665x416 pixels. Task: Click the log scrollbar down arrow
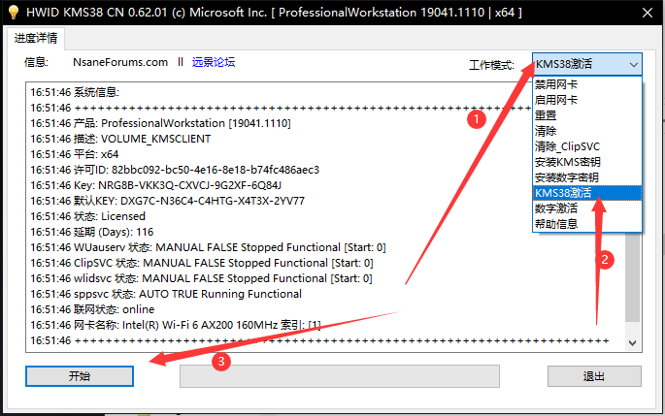point(632,342)
